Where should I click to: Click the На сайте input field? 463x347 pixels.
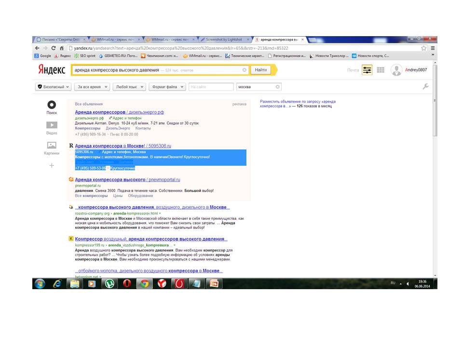[x=211, y=87]
